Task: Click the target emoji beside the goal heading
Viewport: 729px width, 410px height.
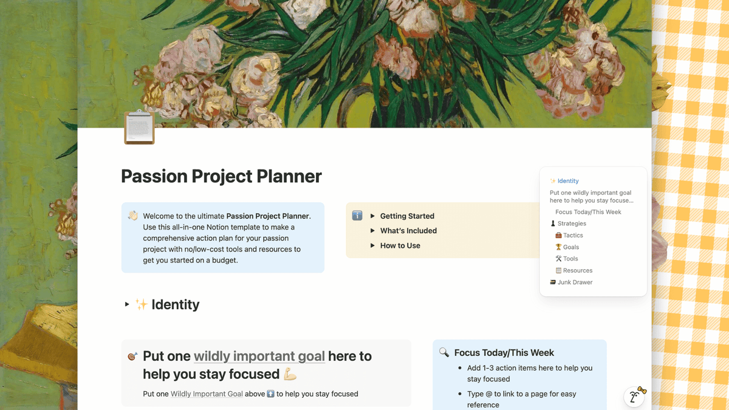Action: click(132, 357)
